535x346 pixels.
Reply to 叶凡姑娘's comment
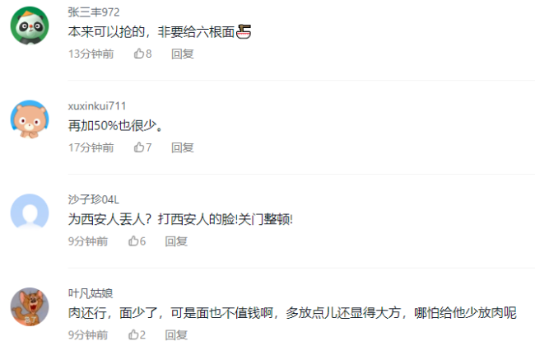[x=176, y=334]
